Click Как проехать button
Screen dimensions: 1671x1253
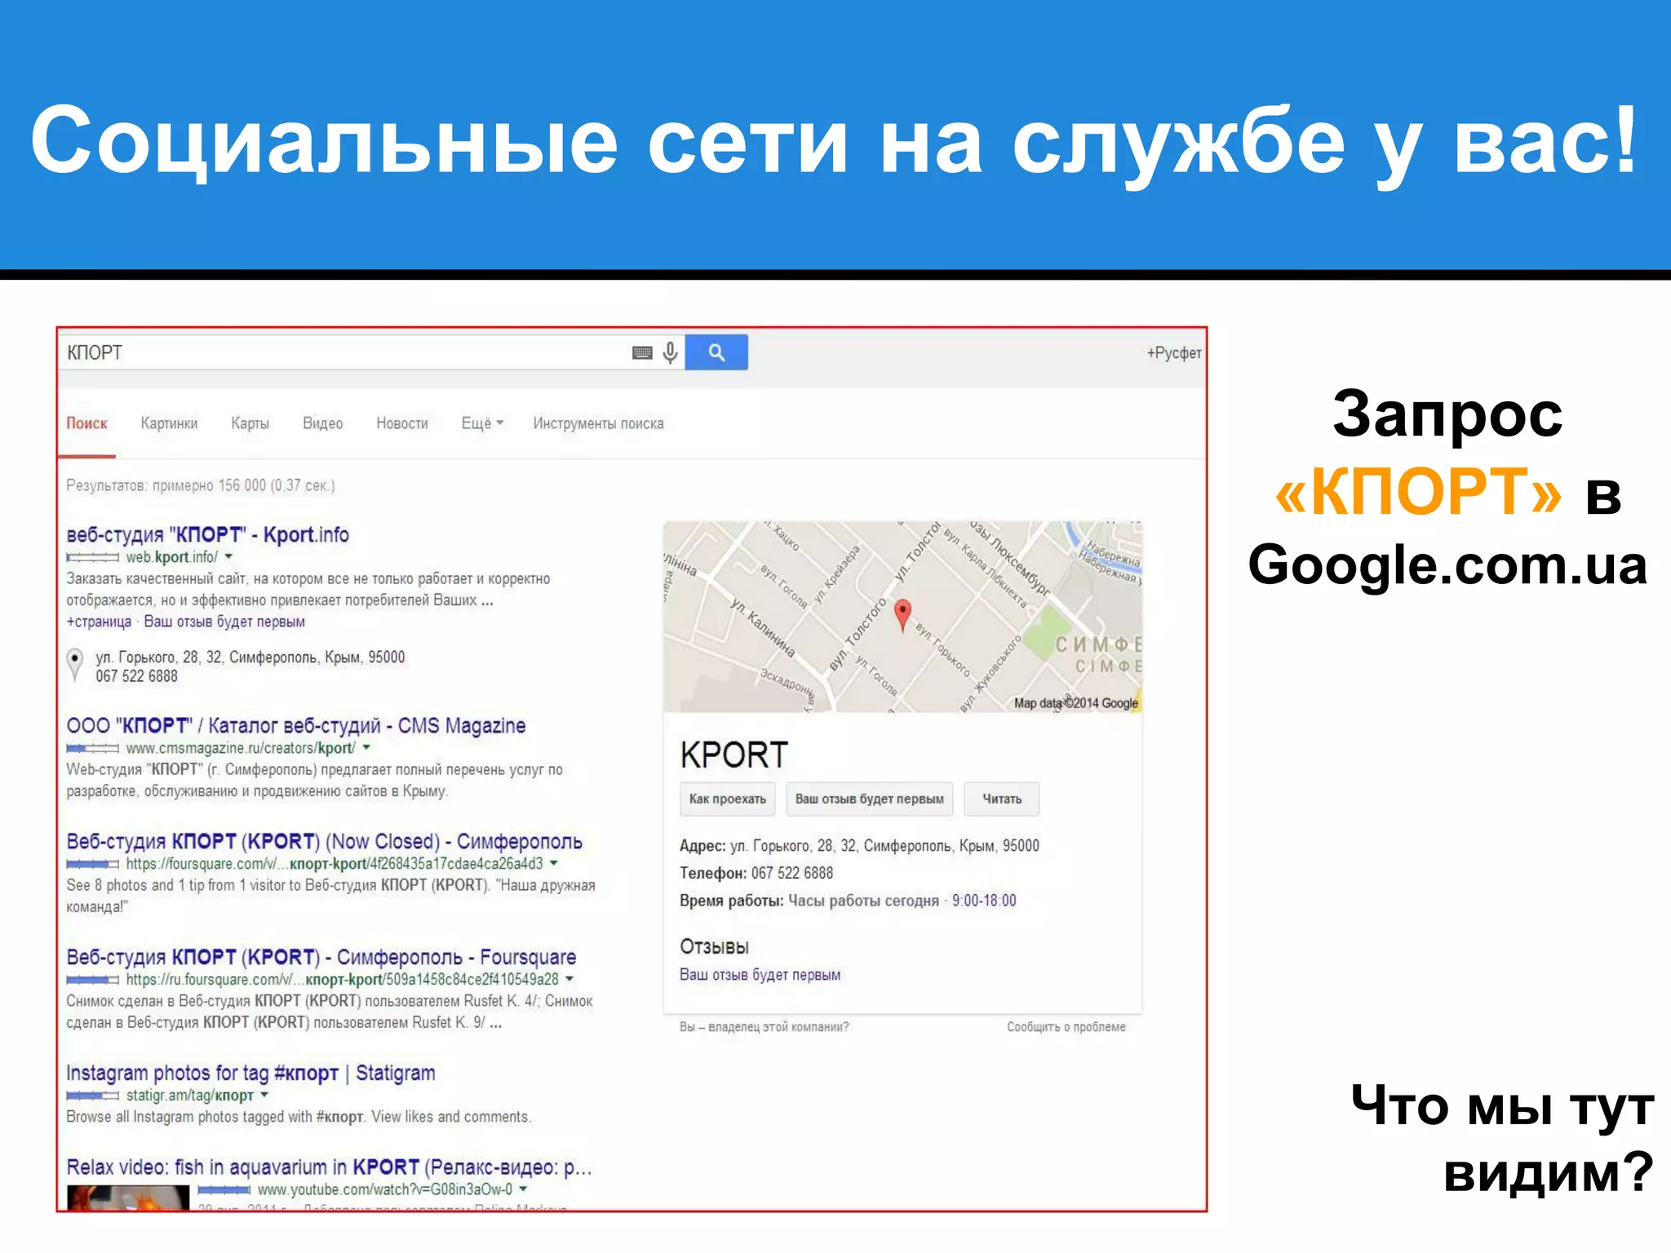(x=727, y=799)
